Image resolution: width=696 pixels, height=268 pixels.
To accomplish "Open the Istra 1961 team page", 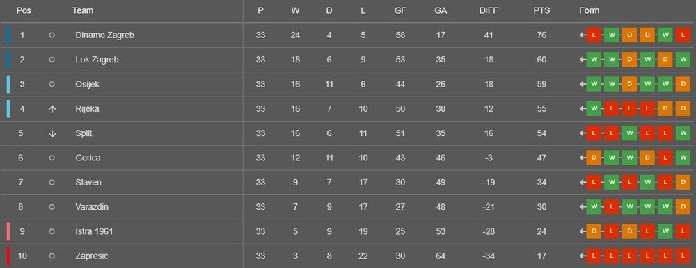I will click(x=94, y=231).
